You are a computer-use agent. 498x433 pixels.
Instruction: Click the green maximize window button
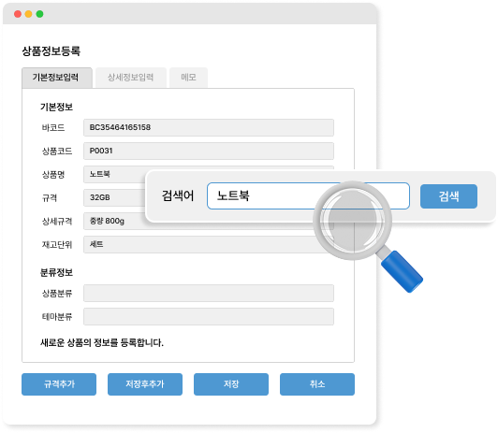tap(39, 14)
